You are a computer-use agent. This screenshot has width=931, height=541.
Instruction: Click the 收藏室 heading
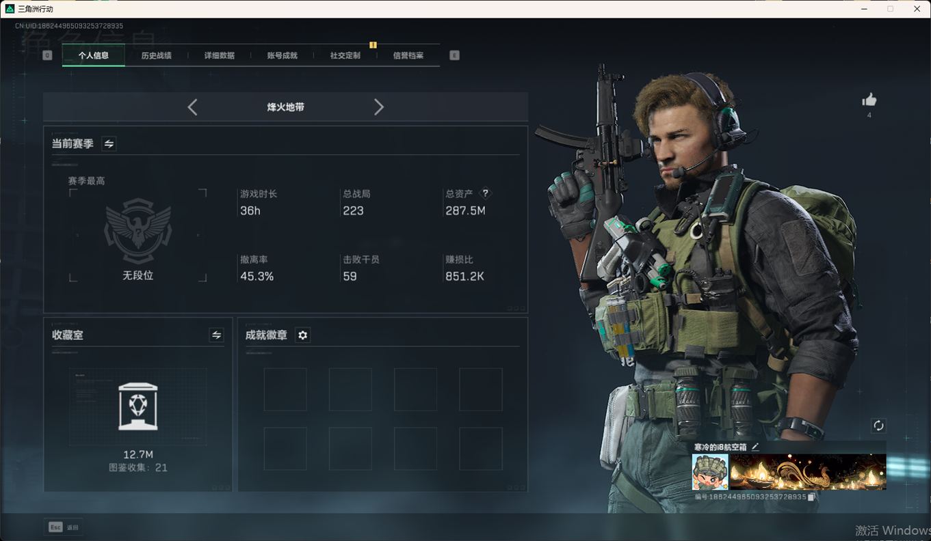pyautogui.click(x=68, y=335)
